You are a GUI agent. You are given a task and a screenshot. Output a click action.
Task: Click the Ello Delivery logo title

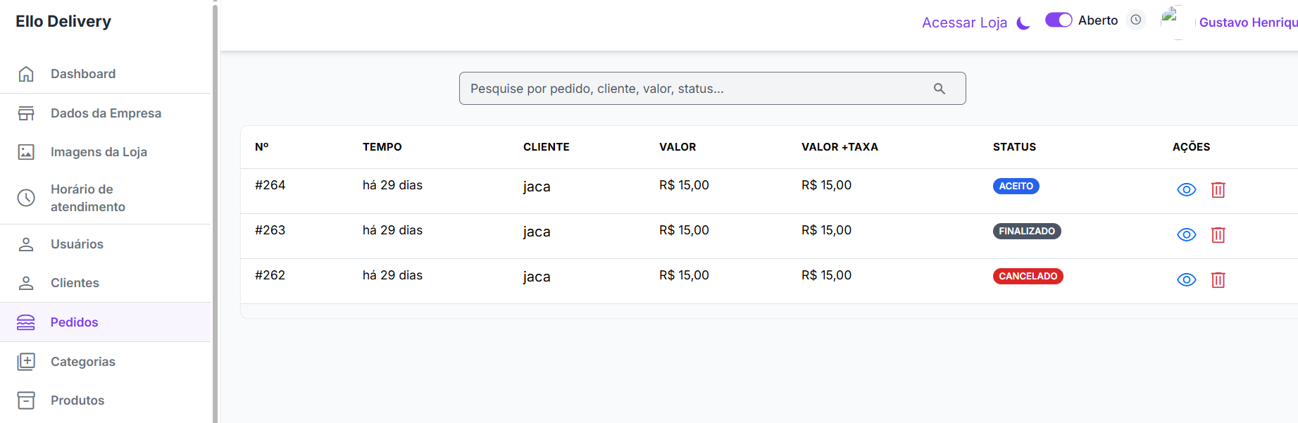tap(63, 21)
